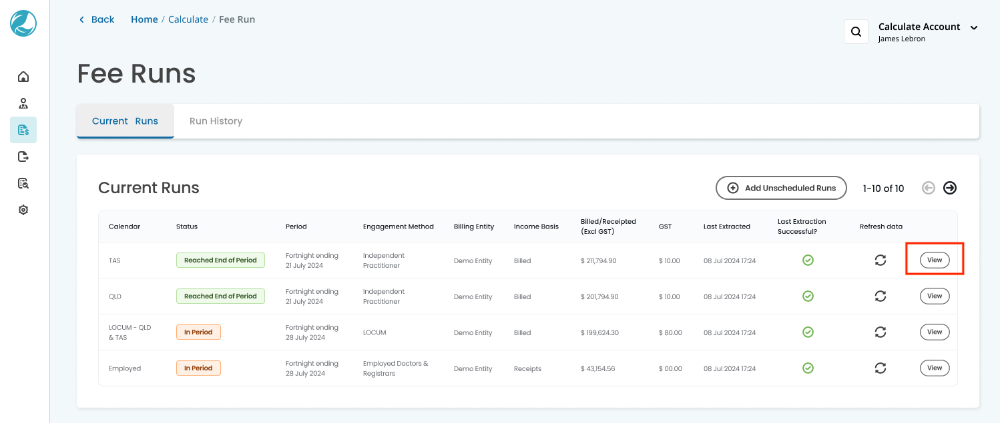Click the $ 00.00 GST value

tap(670, 368)
